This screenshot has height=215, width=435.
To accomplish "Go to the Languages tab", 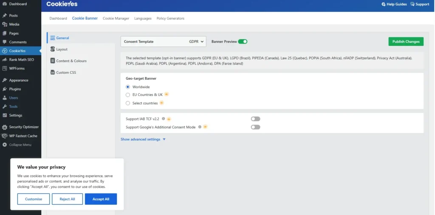I will pyautogui.click(x=143, y=18).
